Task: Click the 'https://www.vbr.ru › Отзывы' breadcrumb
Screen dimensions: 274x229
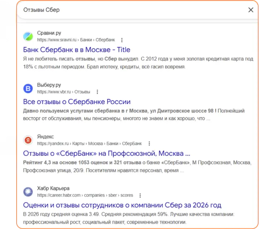Action: (x=63, y=92)
